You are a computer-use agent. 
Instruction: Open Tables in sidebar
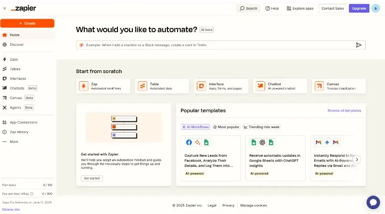tap(27, 69)
